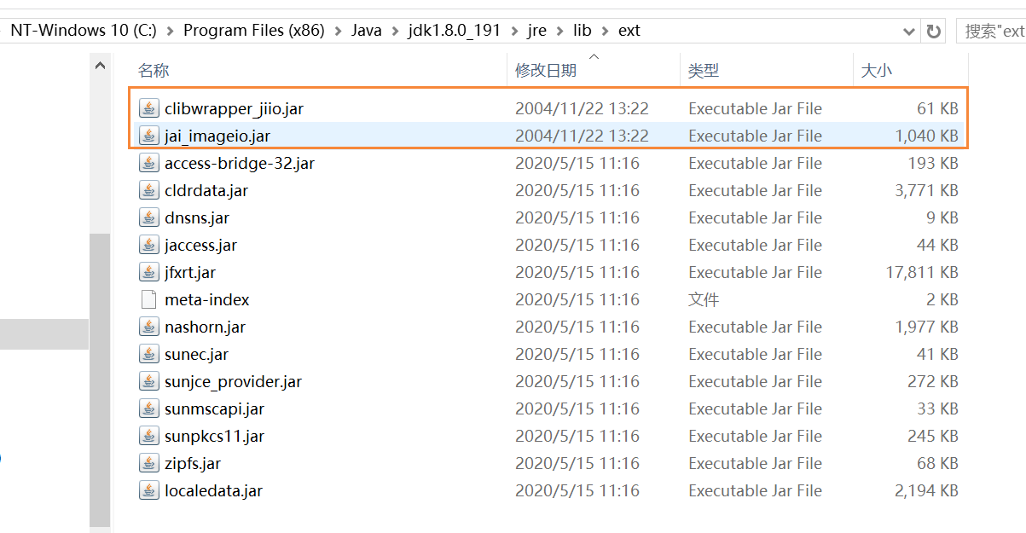Image resolution: width=1026 pixels, height=533 pixels.
Task: Open the address bar history dropdown arrow
Action: (910, 30)
